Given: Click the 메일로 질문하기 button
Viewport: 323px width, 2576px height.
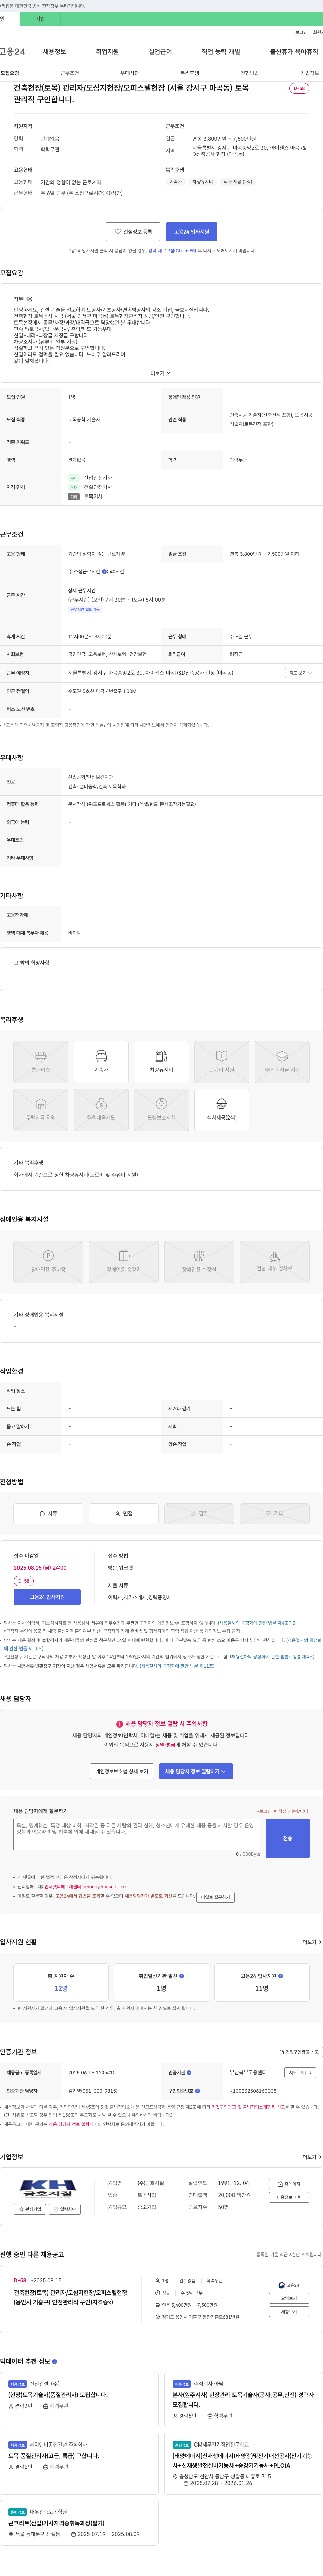Looking at the screenshot, I should (215, 1897).
